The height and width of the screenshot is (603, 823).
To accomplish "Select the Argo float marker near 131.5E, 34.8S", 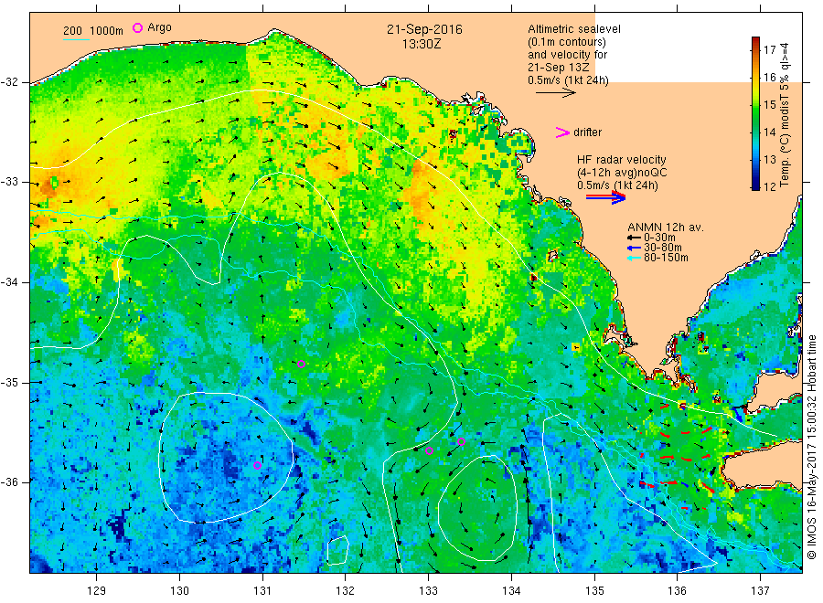I will pyautogui.click(x=301, y=364).
